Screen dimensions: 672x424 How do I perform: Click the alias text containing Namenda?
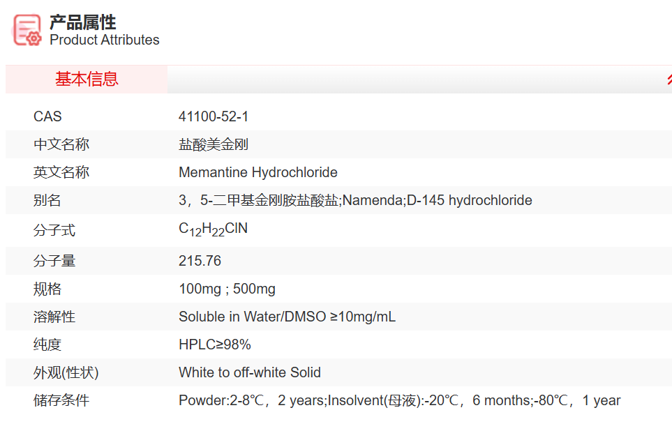point(355,200)
